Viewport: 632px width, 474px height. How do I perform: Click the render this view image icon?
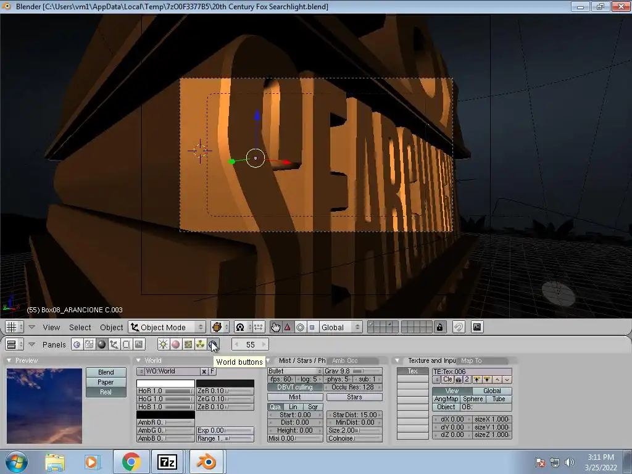tap(477, 327)
